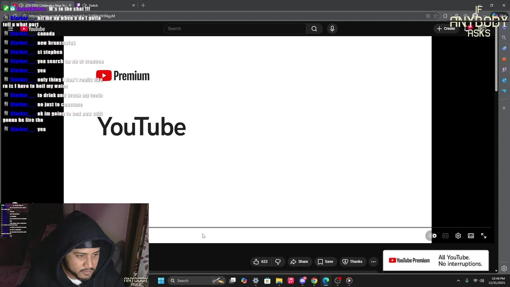
Task: Open the video player settings gear
Action: click(458, 236)
